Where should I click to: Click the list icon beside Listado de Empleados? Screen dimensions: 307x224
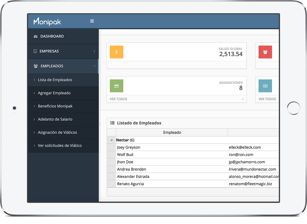pos(112,123)
